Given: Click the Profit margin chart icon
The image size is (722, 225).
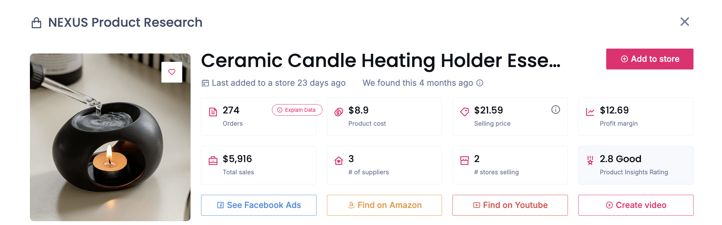Looking at the screenshot, I should pyautogui.click(x=589, y=111).
